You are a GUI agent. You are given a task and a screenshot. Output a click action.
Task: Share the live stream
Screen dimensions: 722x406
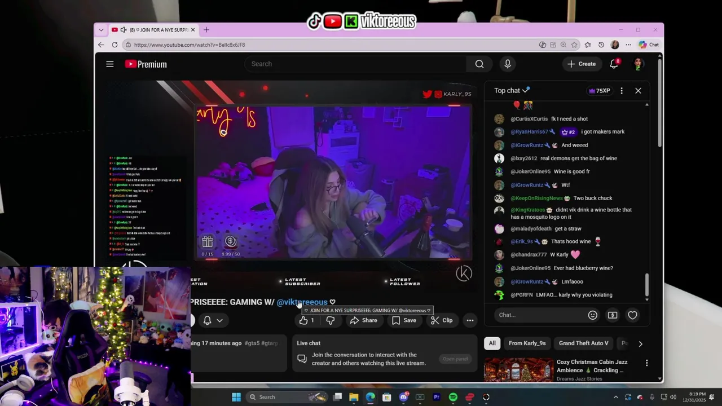click(363, 320)
